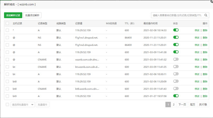Click current page 1 button

tap(168, 104)
